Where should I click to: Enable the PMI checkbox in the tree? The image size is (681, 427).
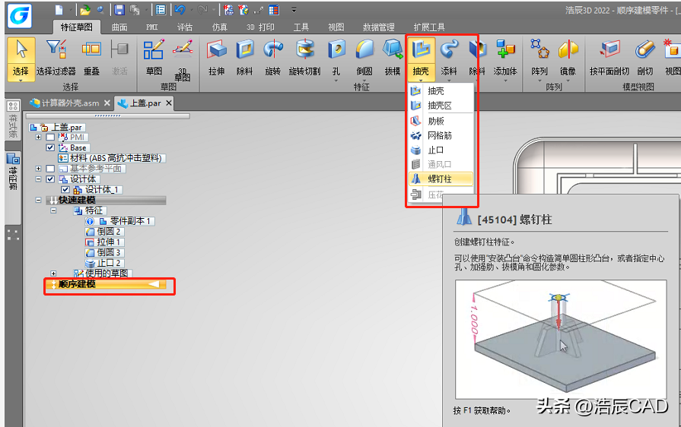(51, 138)
